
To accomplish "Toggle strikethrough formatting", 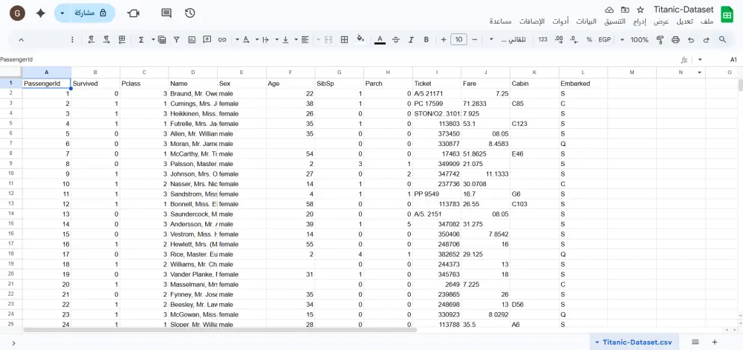I will pyautogui.click(x=396, y=40).
